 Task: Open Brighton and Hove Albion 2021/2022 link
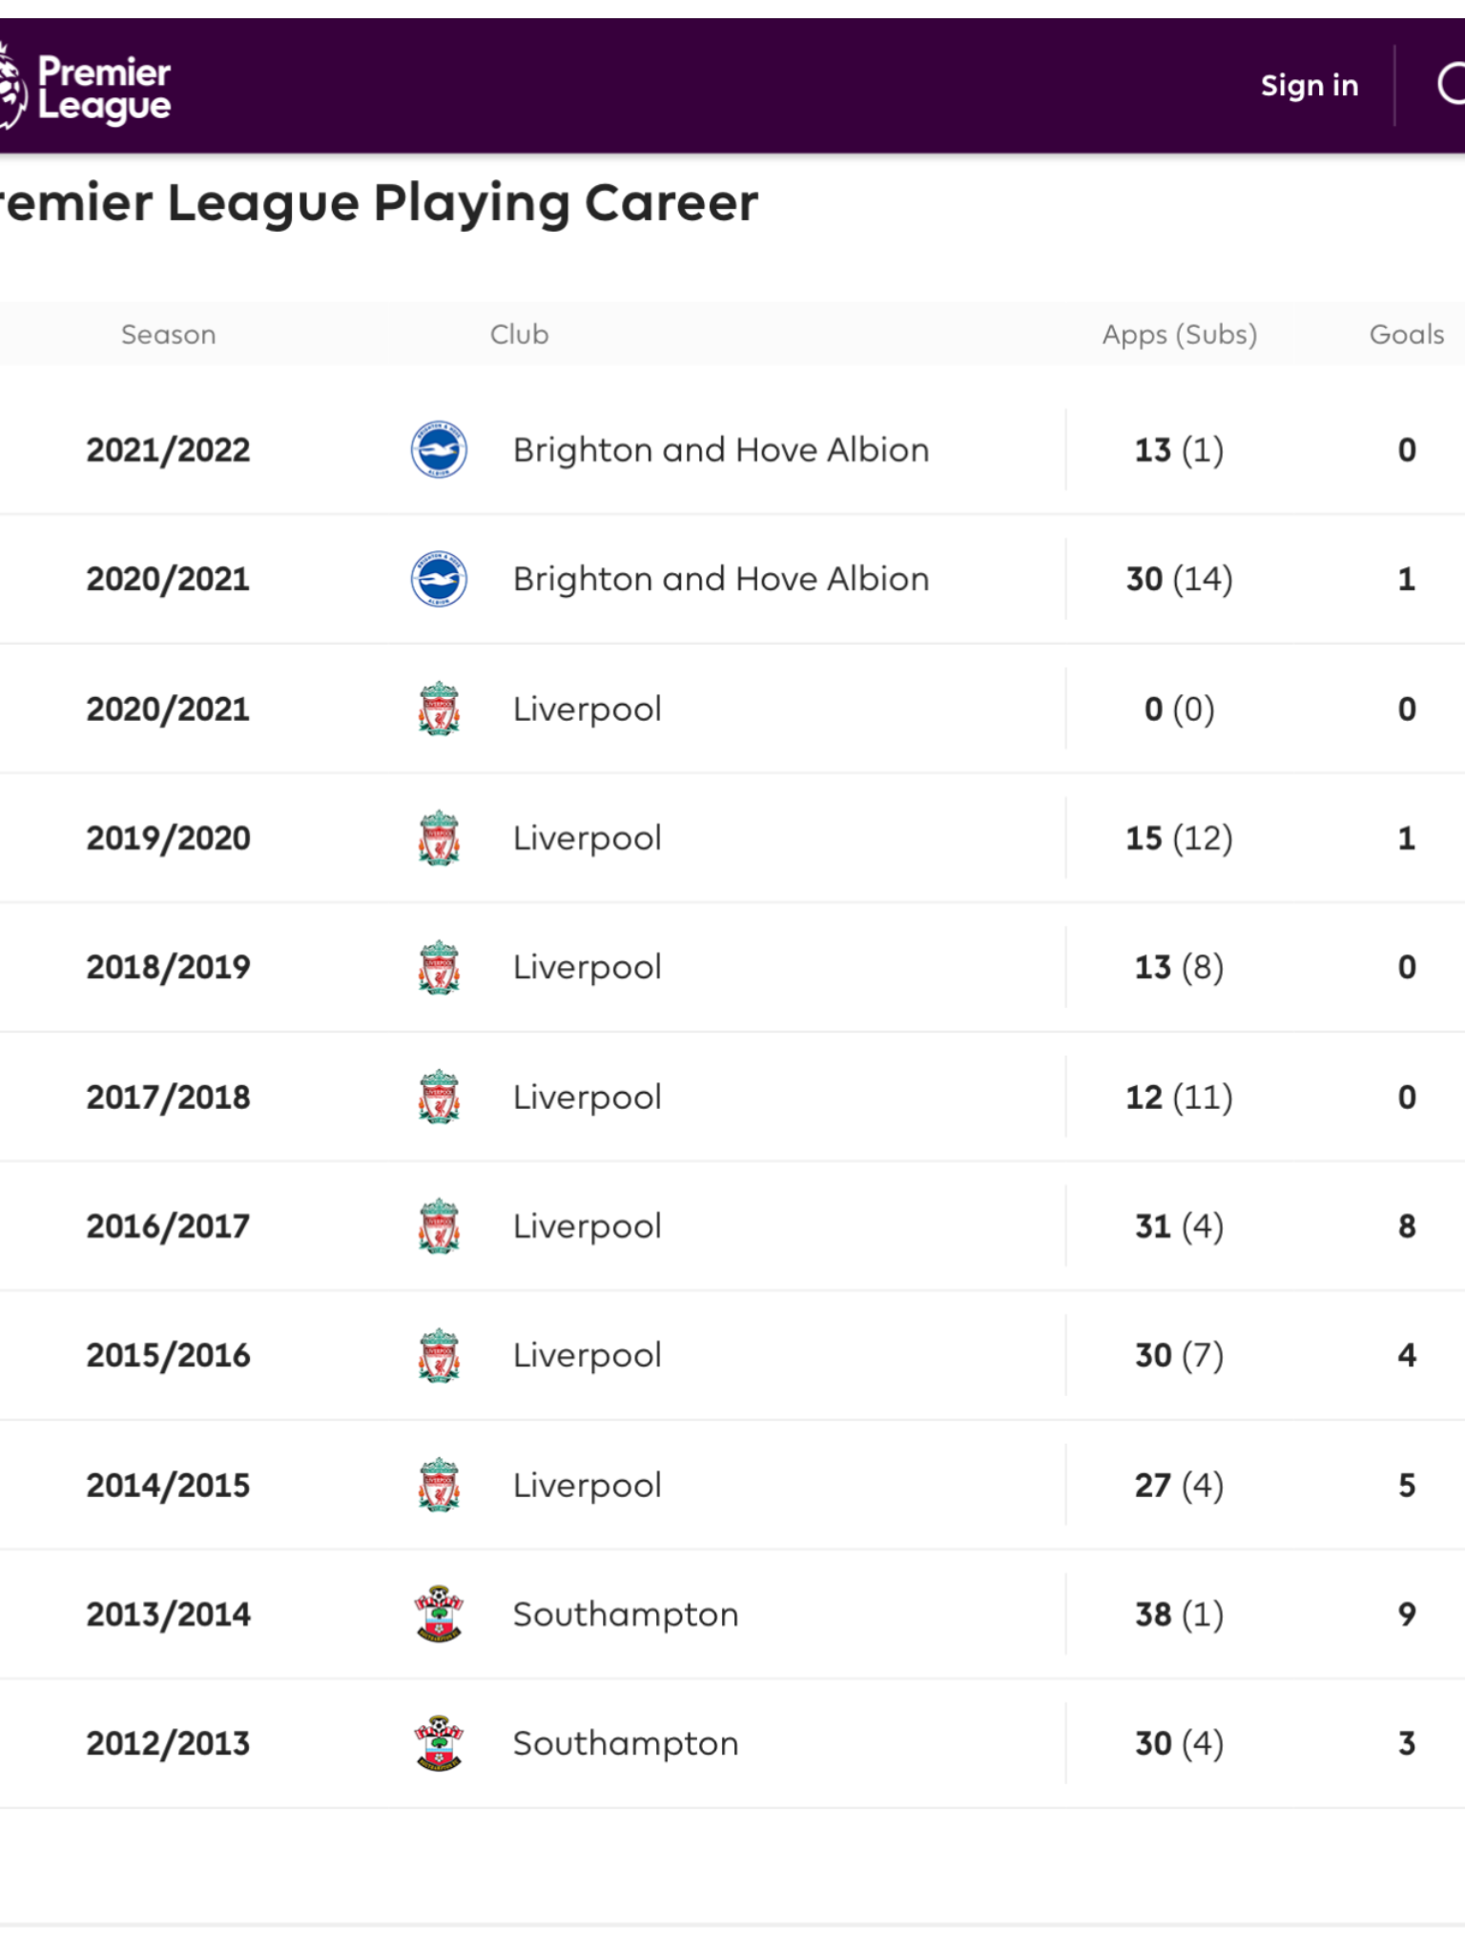coord(721,449)
